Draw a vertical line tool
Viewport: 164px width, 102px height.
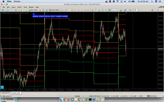(142, 10)
